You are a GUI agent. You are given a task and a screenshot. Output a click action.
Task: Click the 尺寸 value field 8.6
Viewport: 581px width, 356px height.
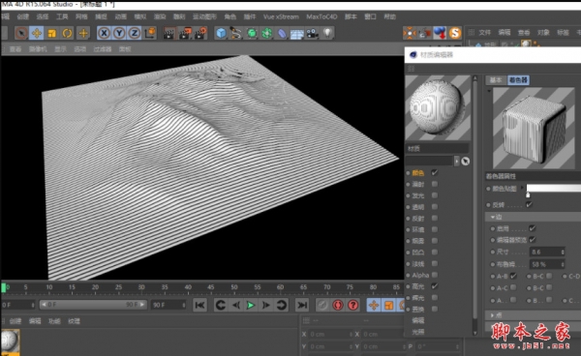tap(544, 252)
